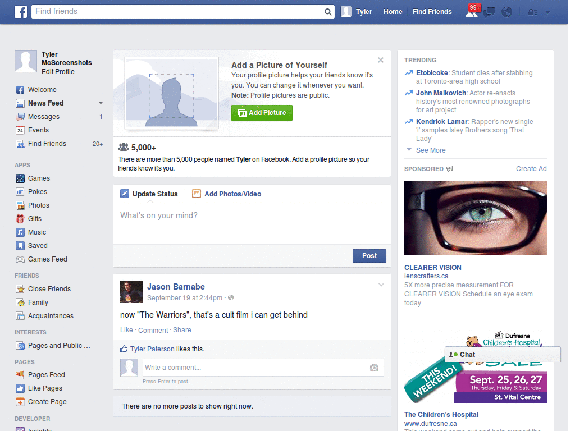Click the Find Friends sidebar icon
The height and width of the screenshot is (431, 575).
coord(20,144)
